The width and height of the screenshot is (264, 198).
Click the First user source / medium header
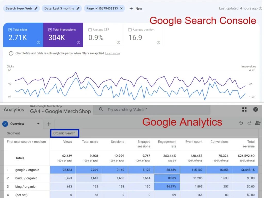coord(26,142)
